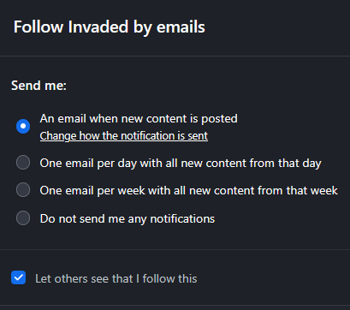This screenshot has width=350, height=310.
Task: Click the Follow Invaded by emails heading
Action: 110,27
